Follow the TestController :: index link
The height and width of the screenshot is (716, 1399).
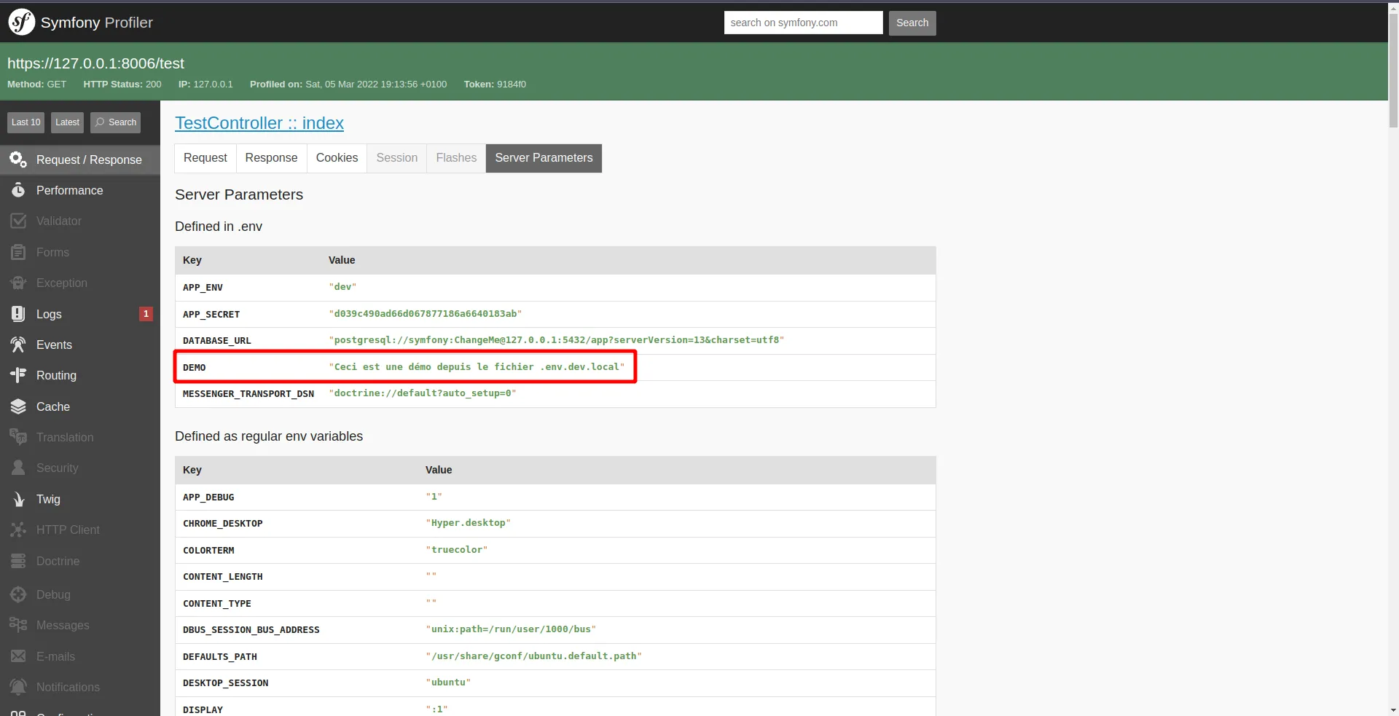(259, 123)
